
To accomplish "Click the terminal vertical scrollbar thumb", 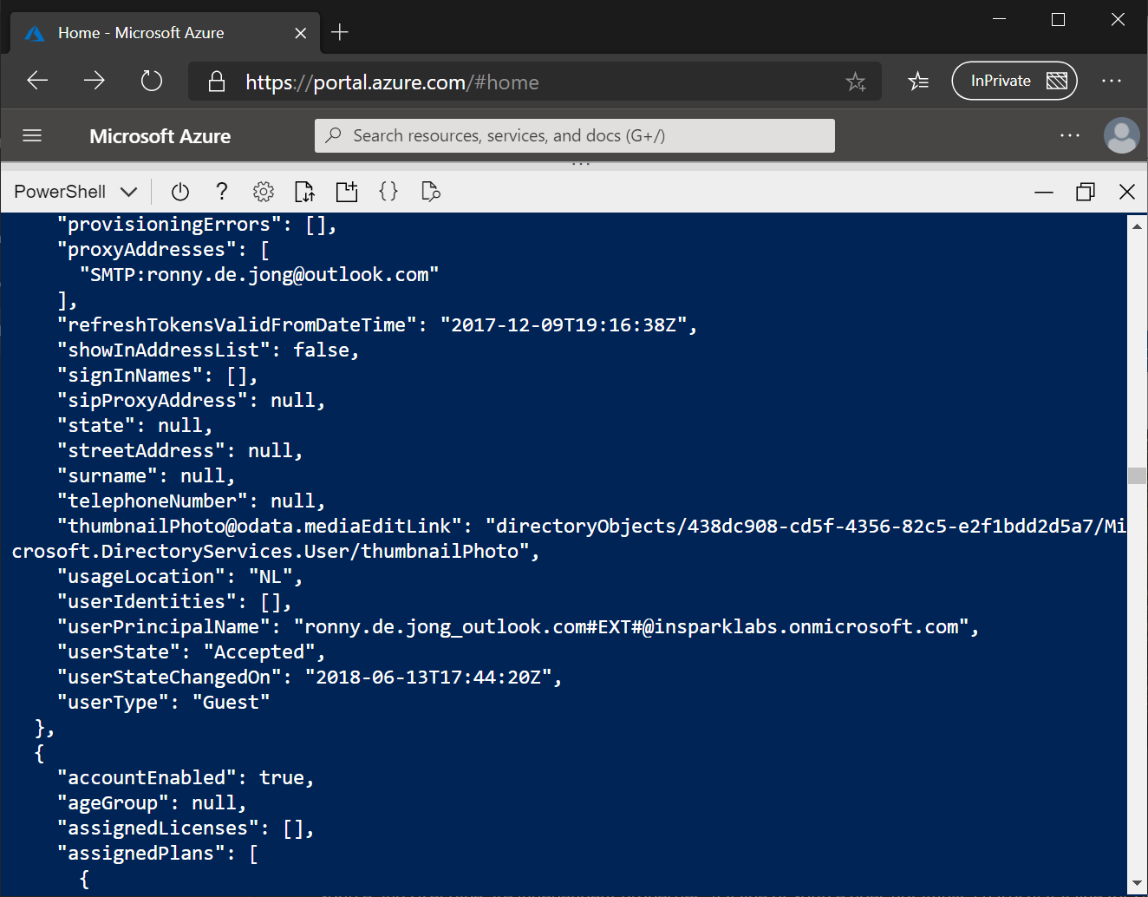I will [x=1137, y=475].
